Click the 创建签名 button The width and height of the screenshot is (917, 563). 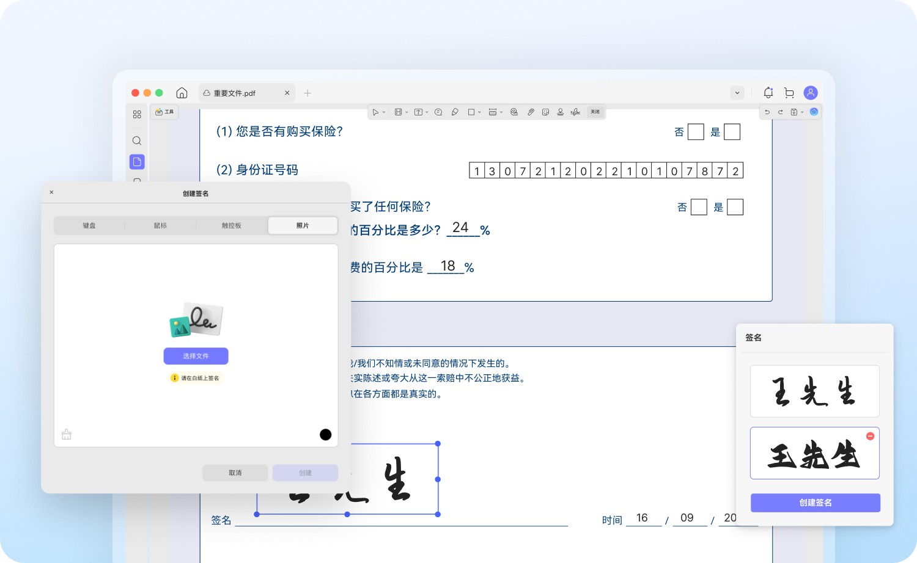(816, 503)
